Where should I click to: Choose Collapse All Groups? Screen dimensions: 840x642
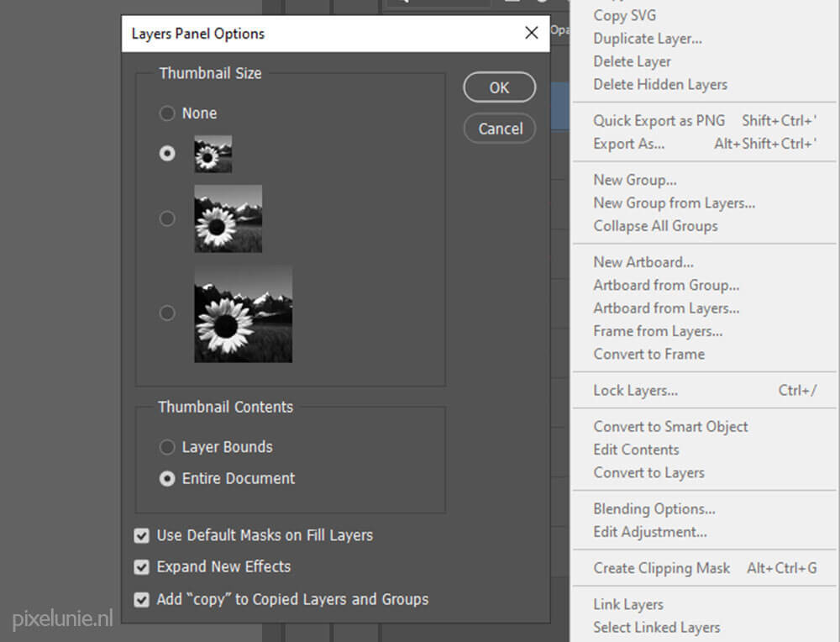(656, 226)
